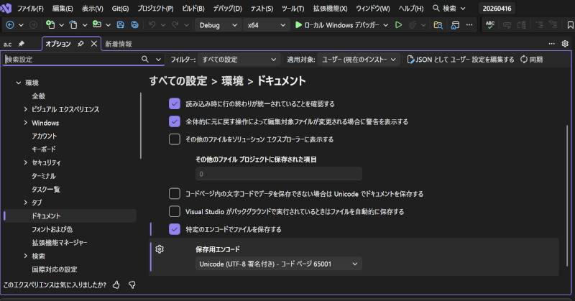Click the thumbs-up feedback icon
This screenshot has height=301, width=575.
click(116, 284)
